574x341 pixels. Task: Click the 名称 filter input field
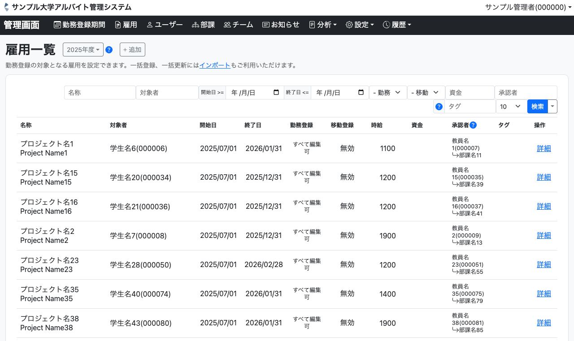100,92
